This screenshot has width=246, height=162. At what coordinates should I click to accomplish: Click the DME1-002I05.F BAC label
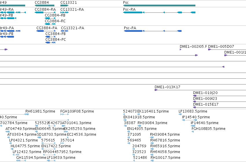(193, 47)
